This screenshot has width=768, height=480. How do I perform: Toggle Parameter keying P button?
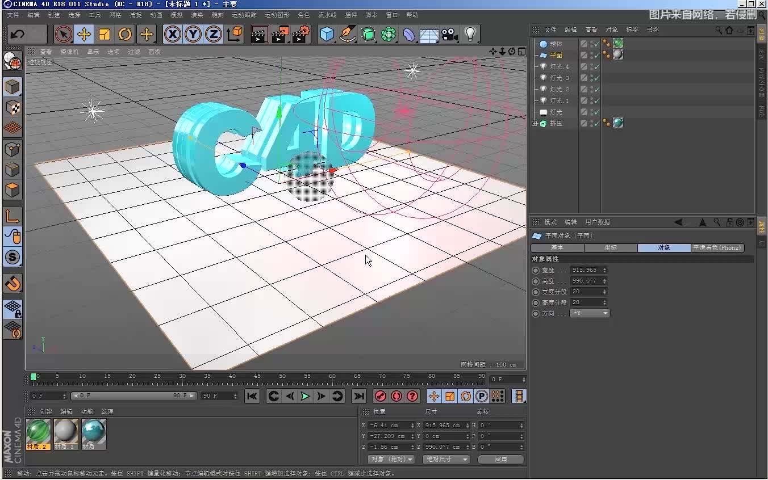482,396
